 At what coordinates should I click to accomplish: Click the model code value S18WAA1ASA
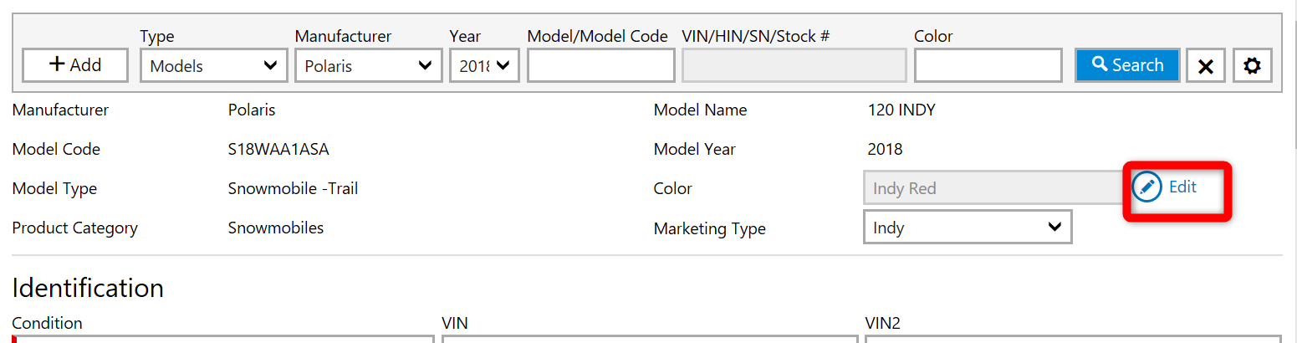click(278, 150)
